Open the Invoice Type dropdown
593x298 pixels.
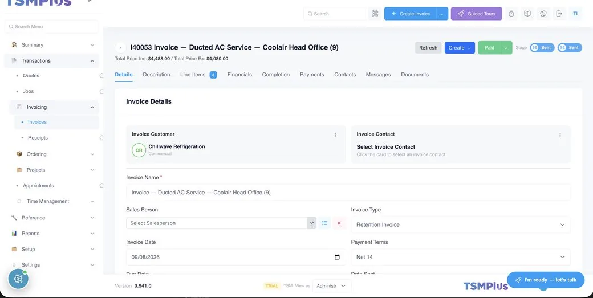461,224
